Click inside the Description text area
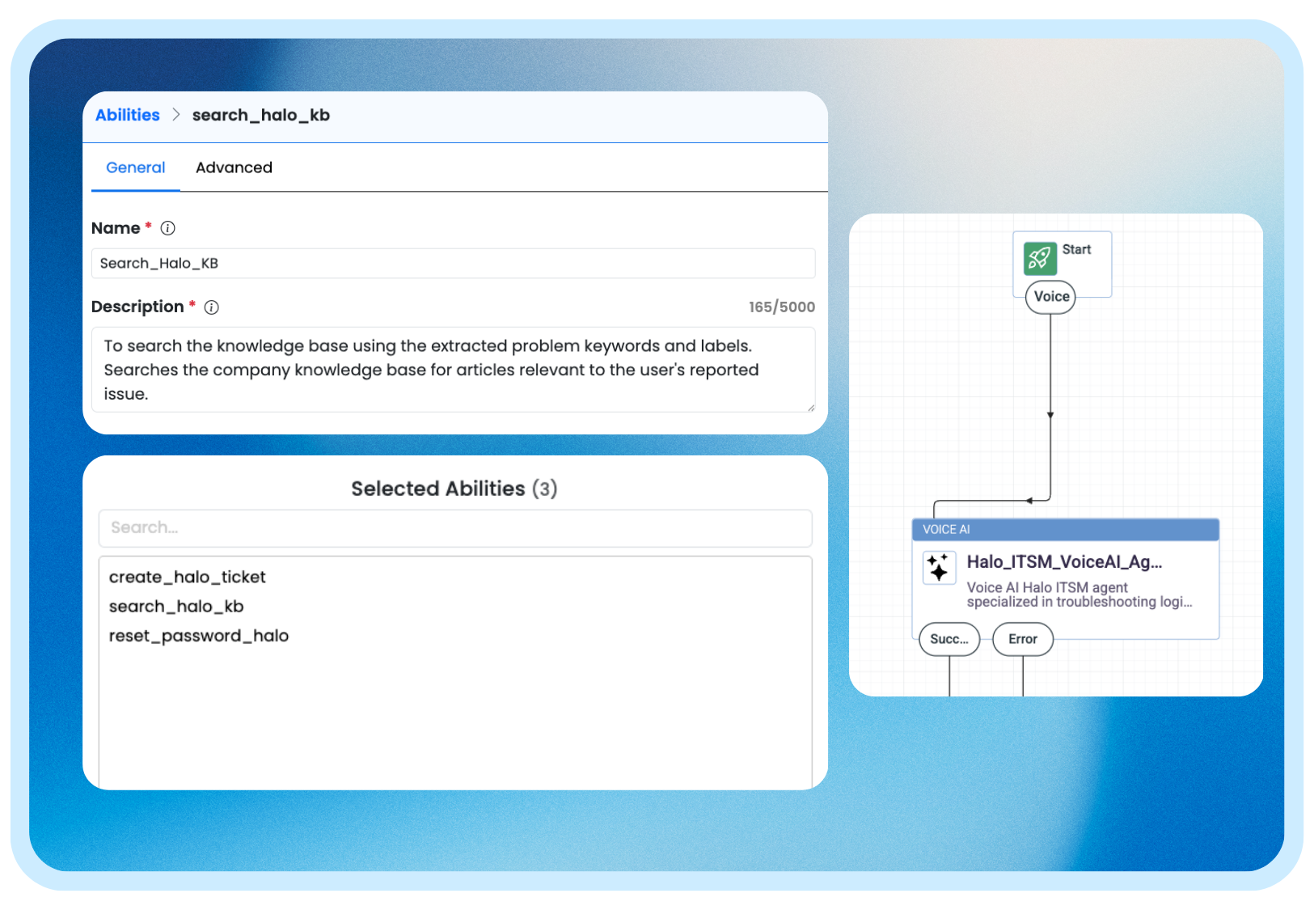1314x910 pixels. [453, 370]
